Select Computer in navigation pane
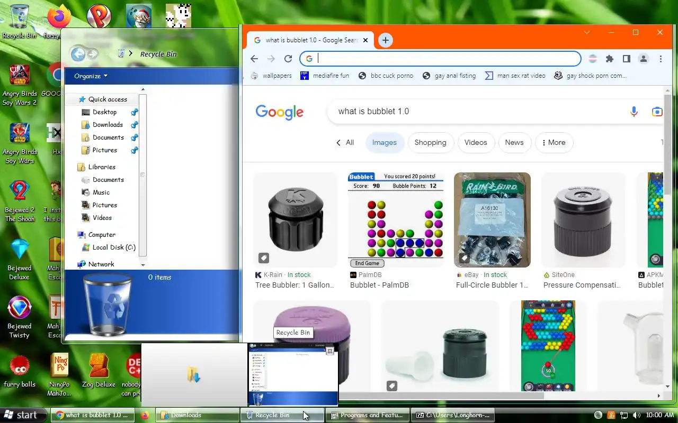678x423 pixels. pos(96,235)
